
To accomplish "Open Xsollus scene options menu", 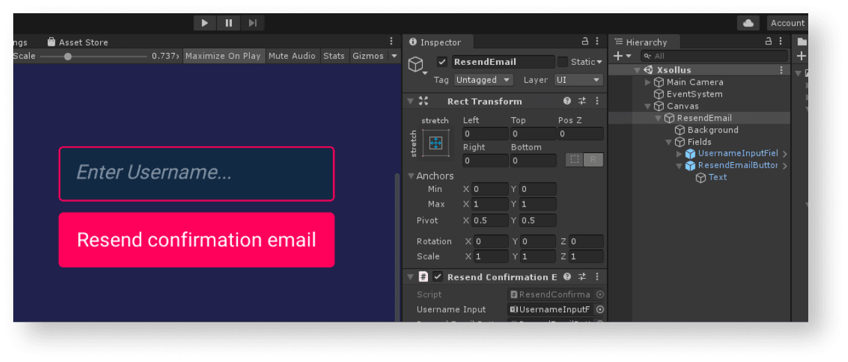I will pyautogui.click(x=782, y=70).
